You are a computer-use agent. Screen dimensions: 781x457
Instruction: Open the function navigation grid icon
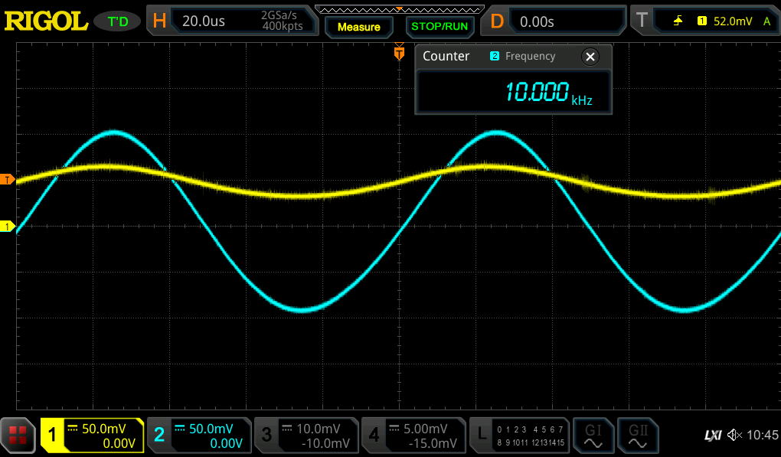18,436
